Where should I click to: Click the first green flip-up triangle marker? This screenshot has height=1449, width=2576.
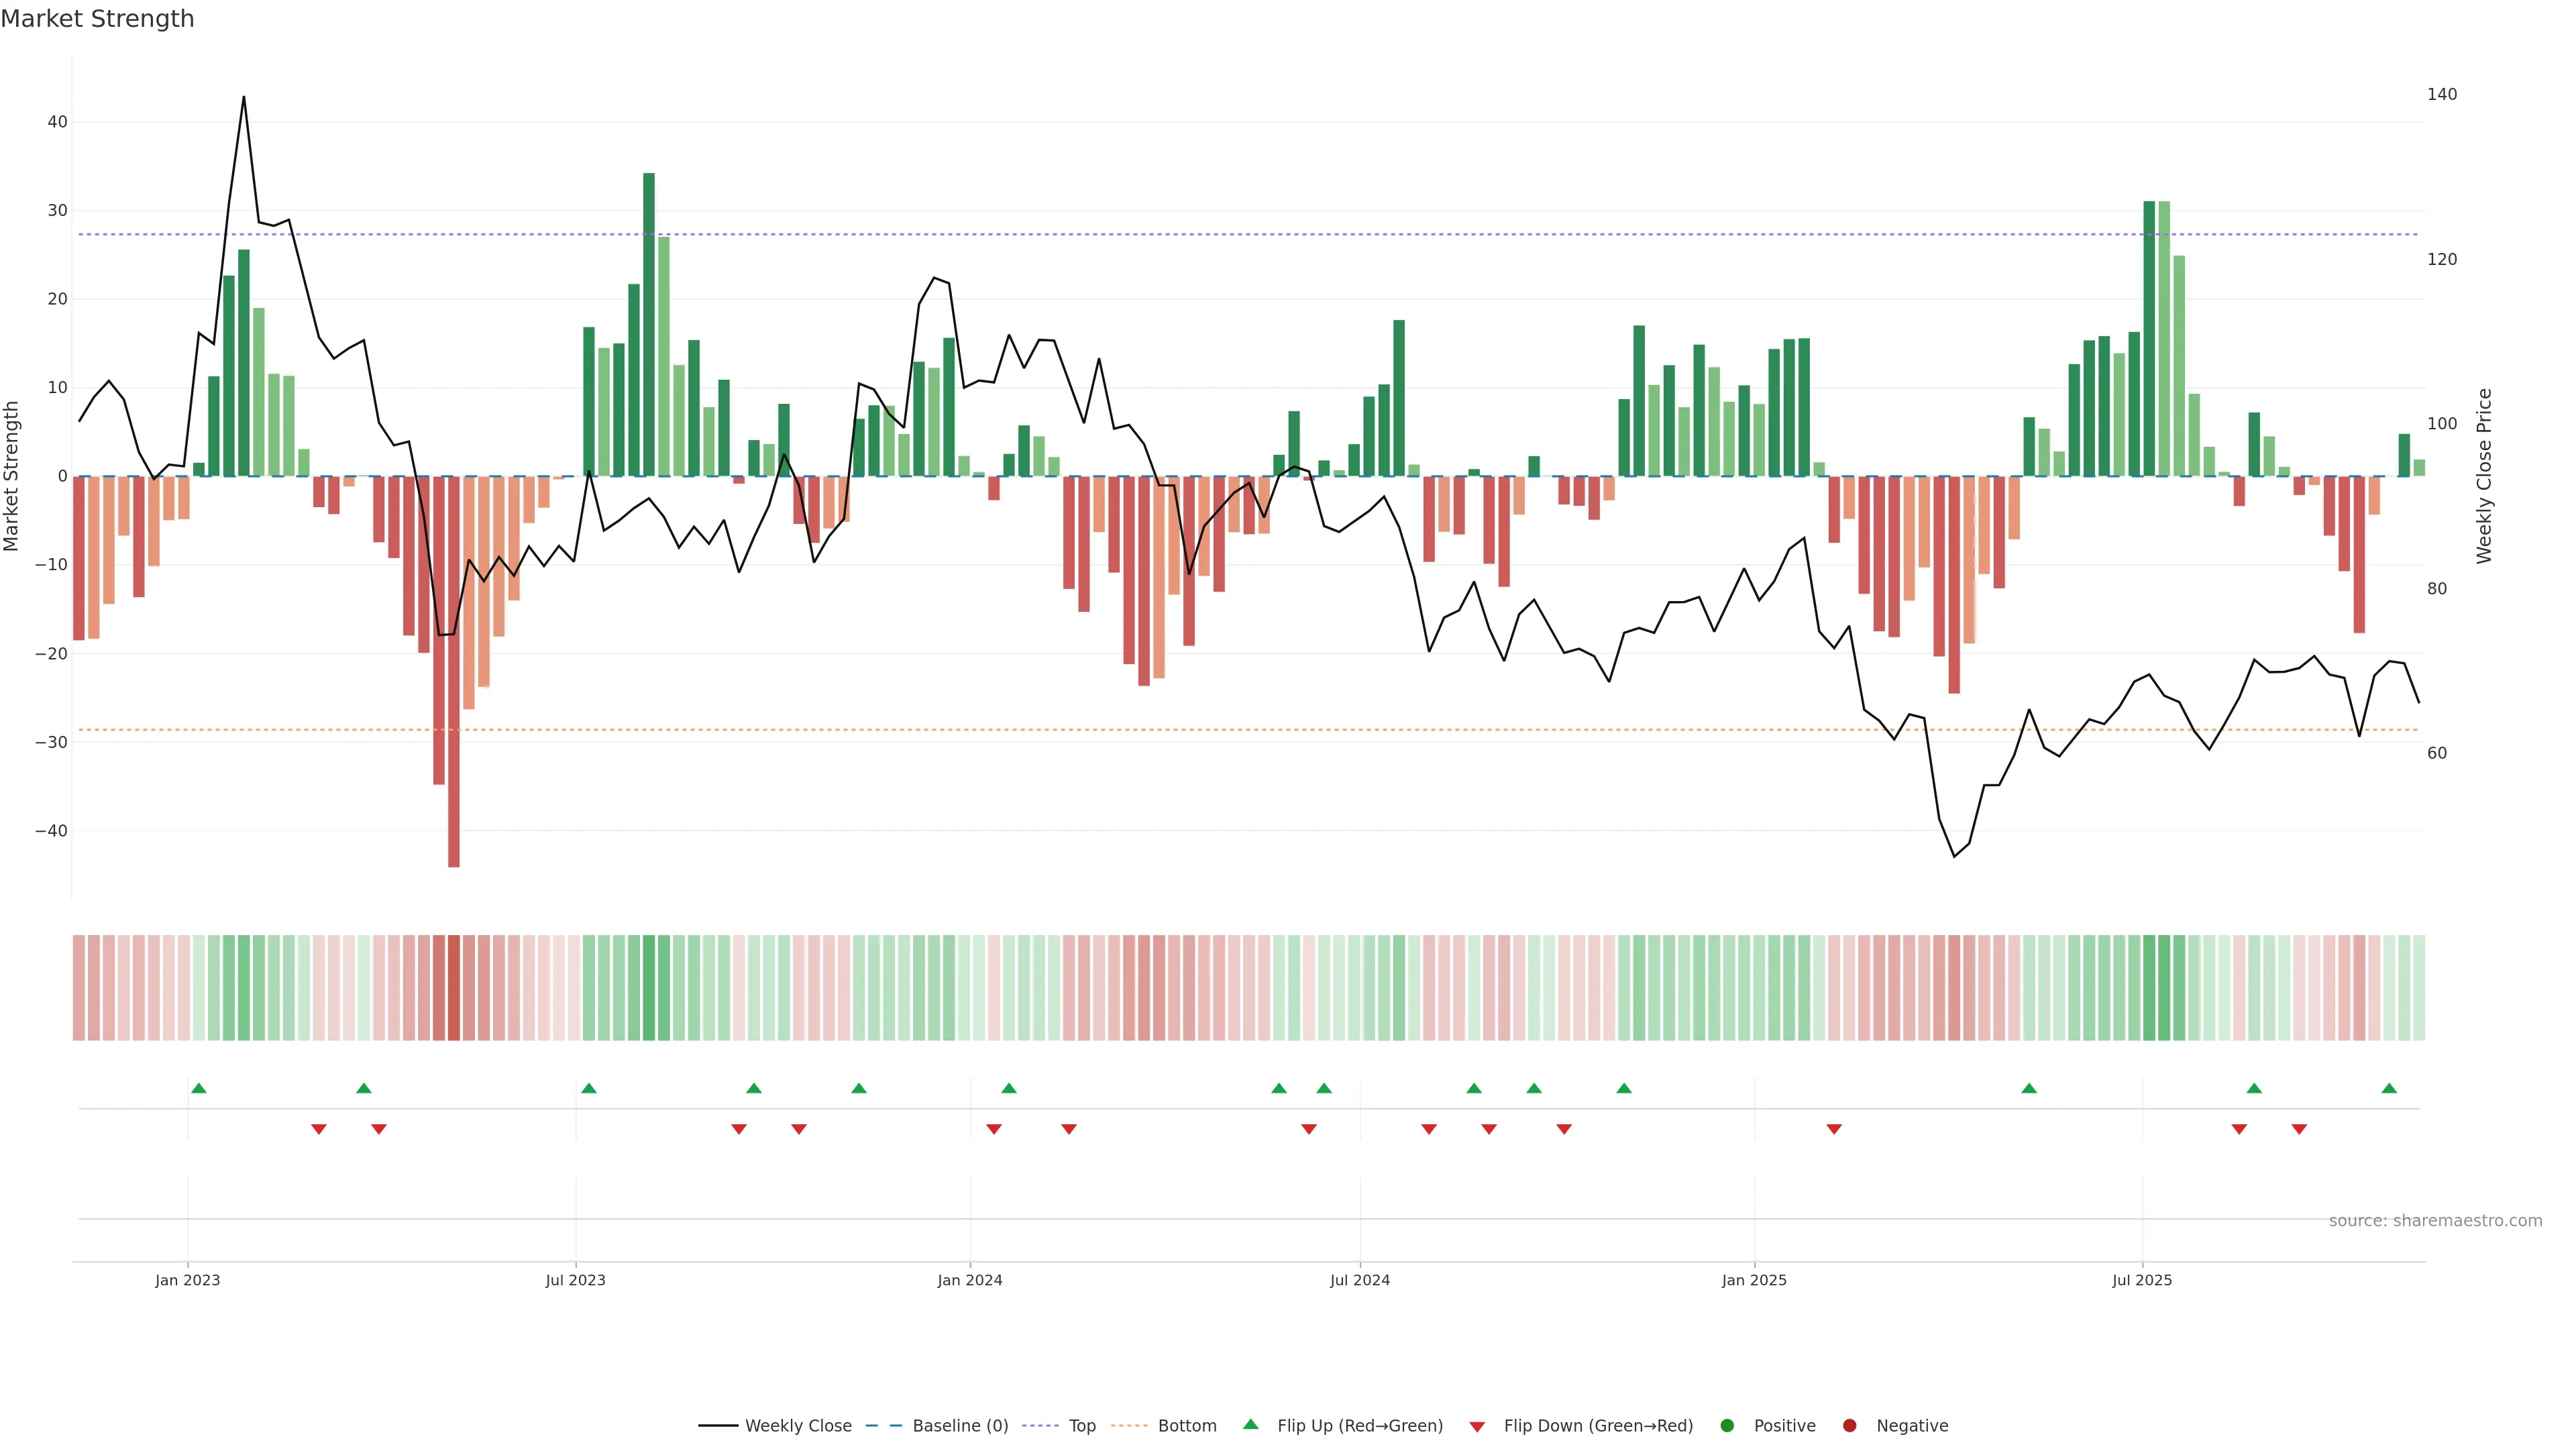(x=199, y=1088)
